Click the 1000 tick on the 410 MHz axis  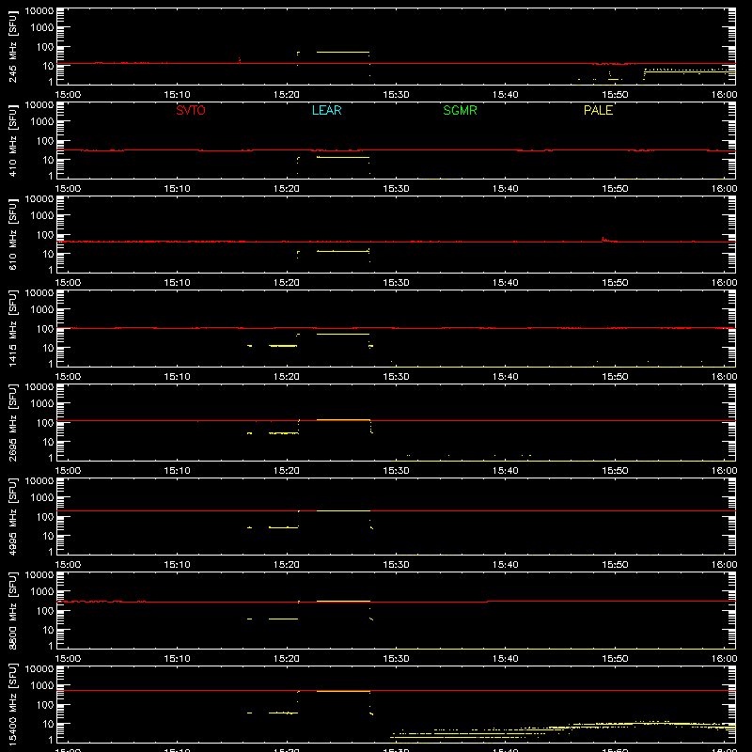click(42, 122)
